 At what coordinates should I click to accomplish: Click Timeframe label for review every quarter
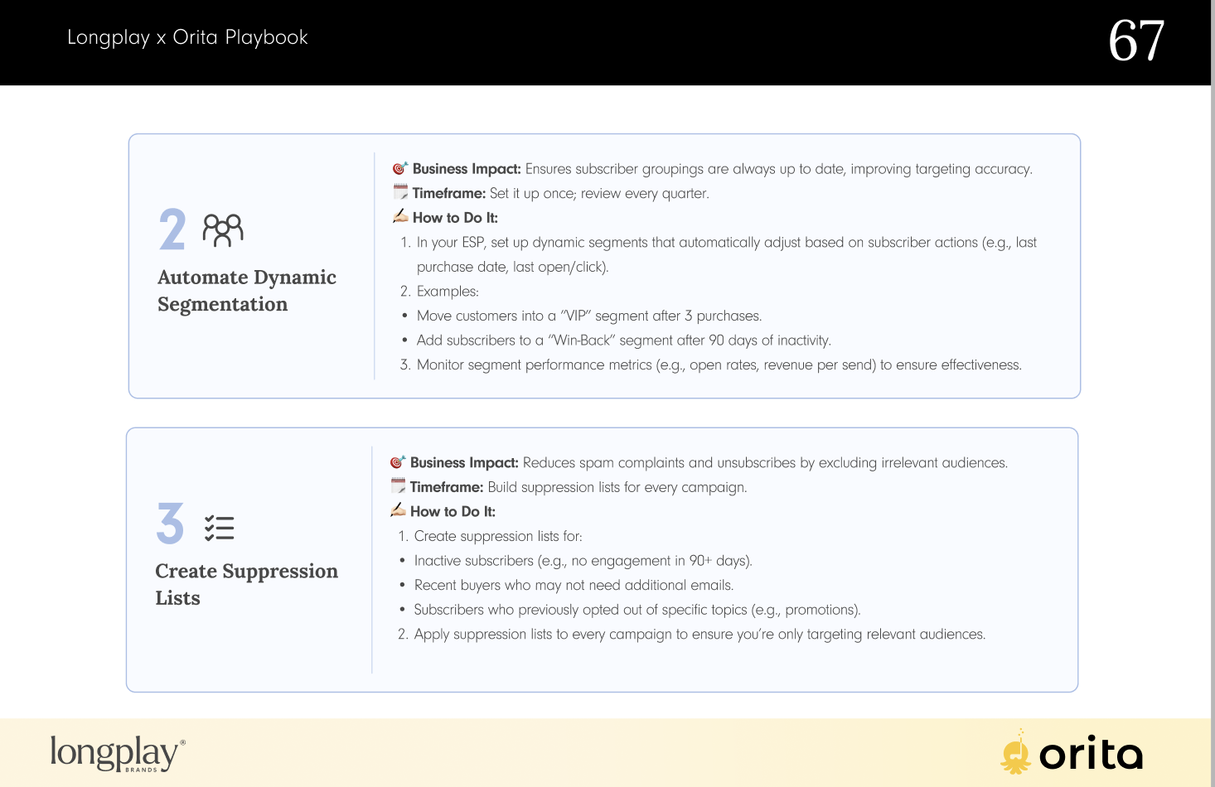point(449,193)
